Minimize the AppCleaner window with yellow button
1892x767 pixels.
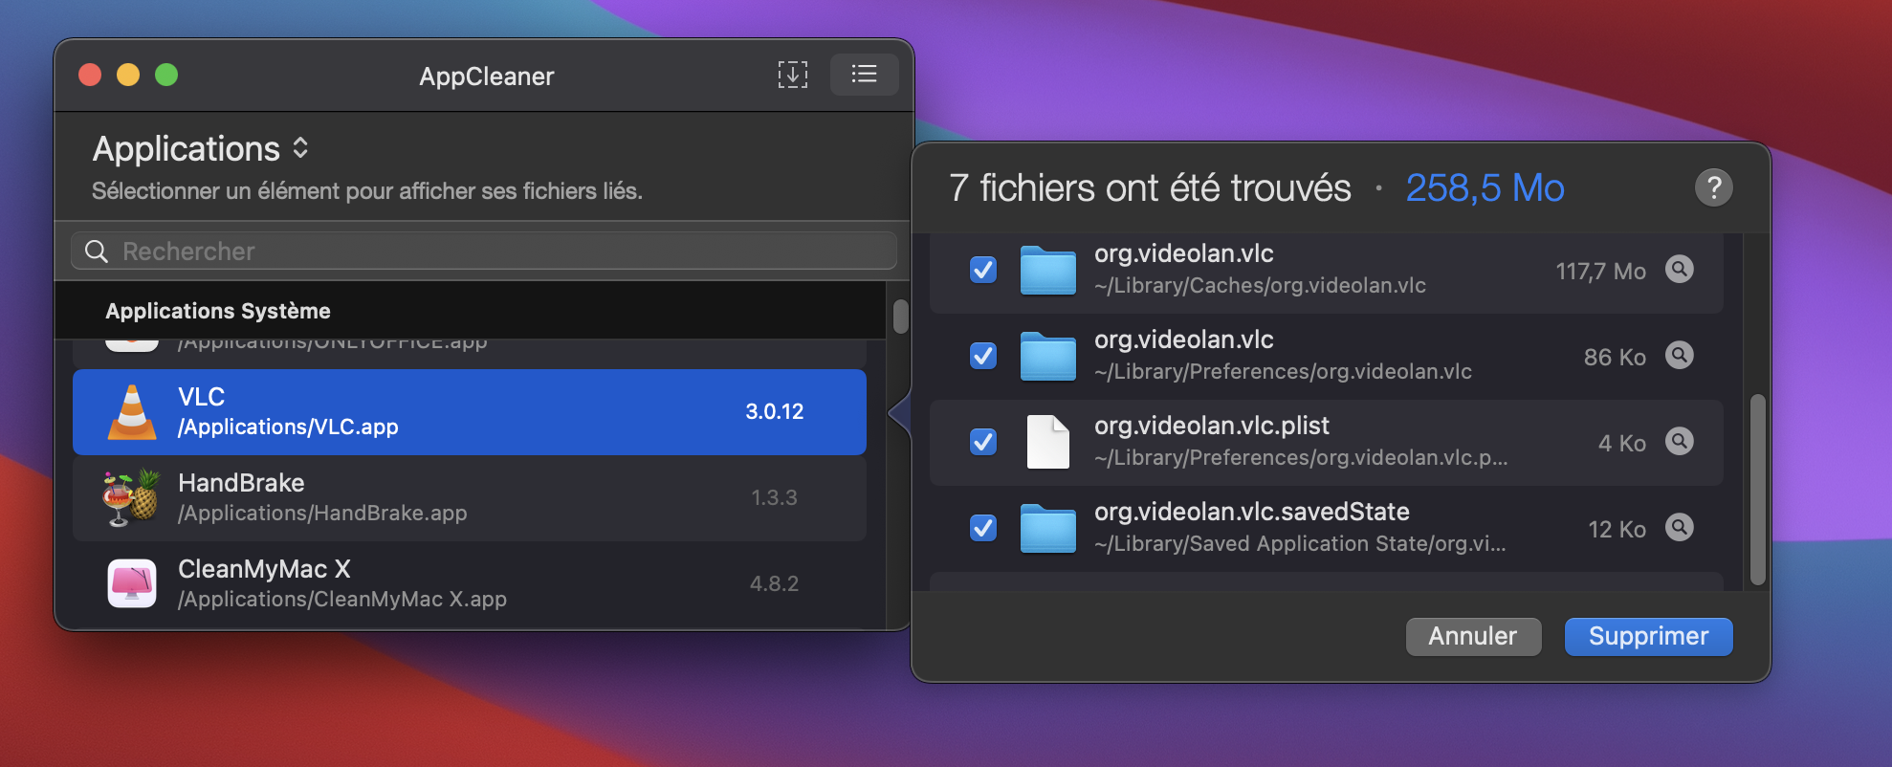coord(128,75)
